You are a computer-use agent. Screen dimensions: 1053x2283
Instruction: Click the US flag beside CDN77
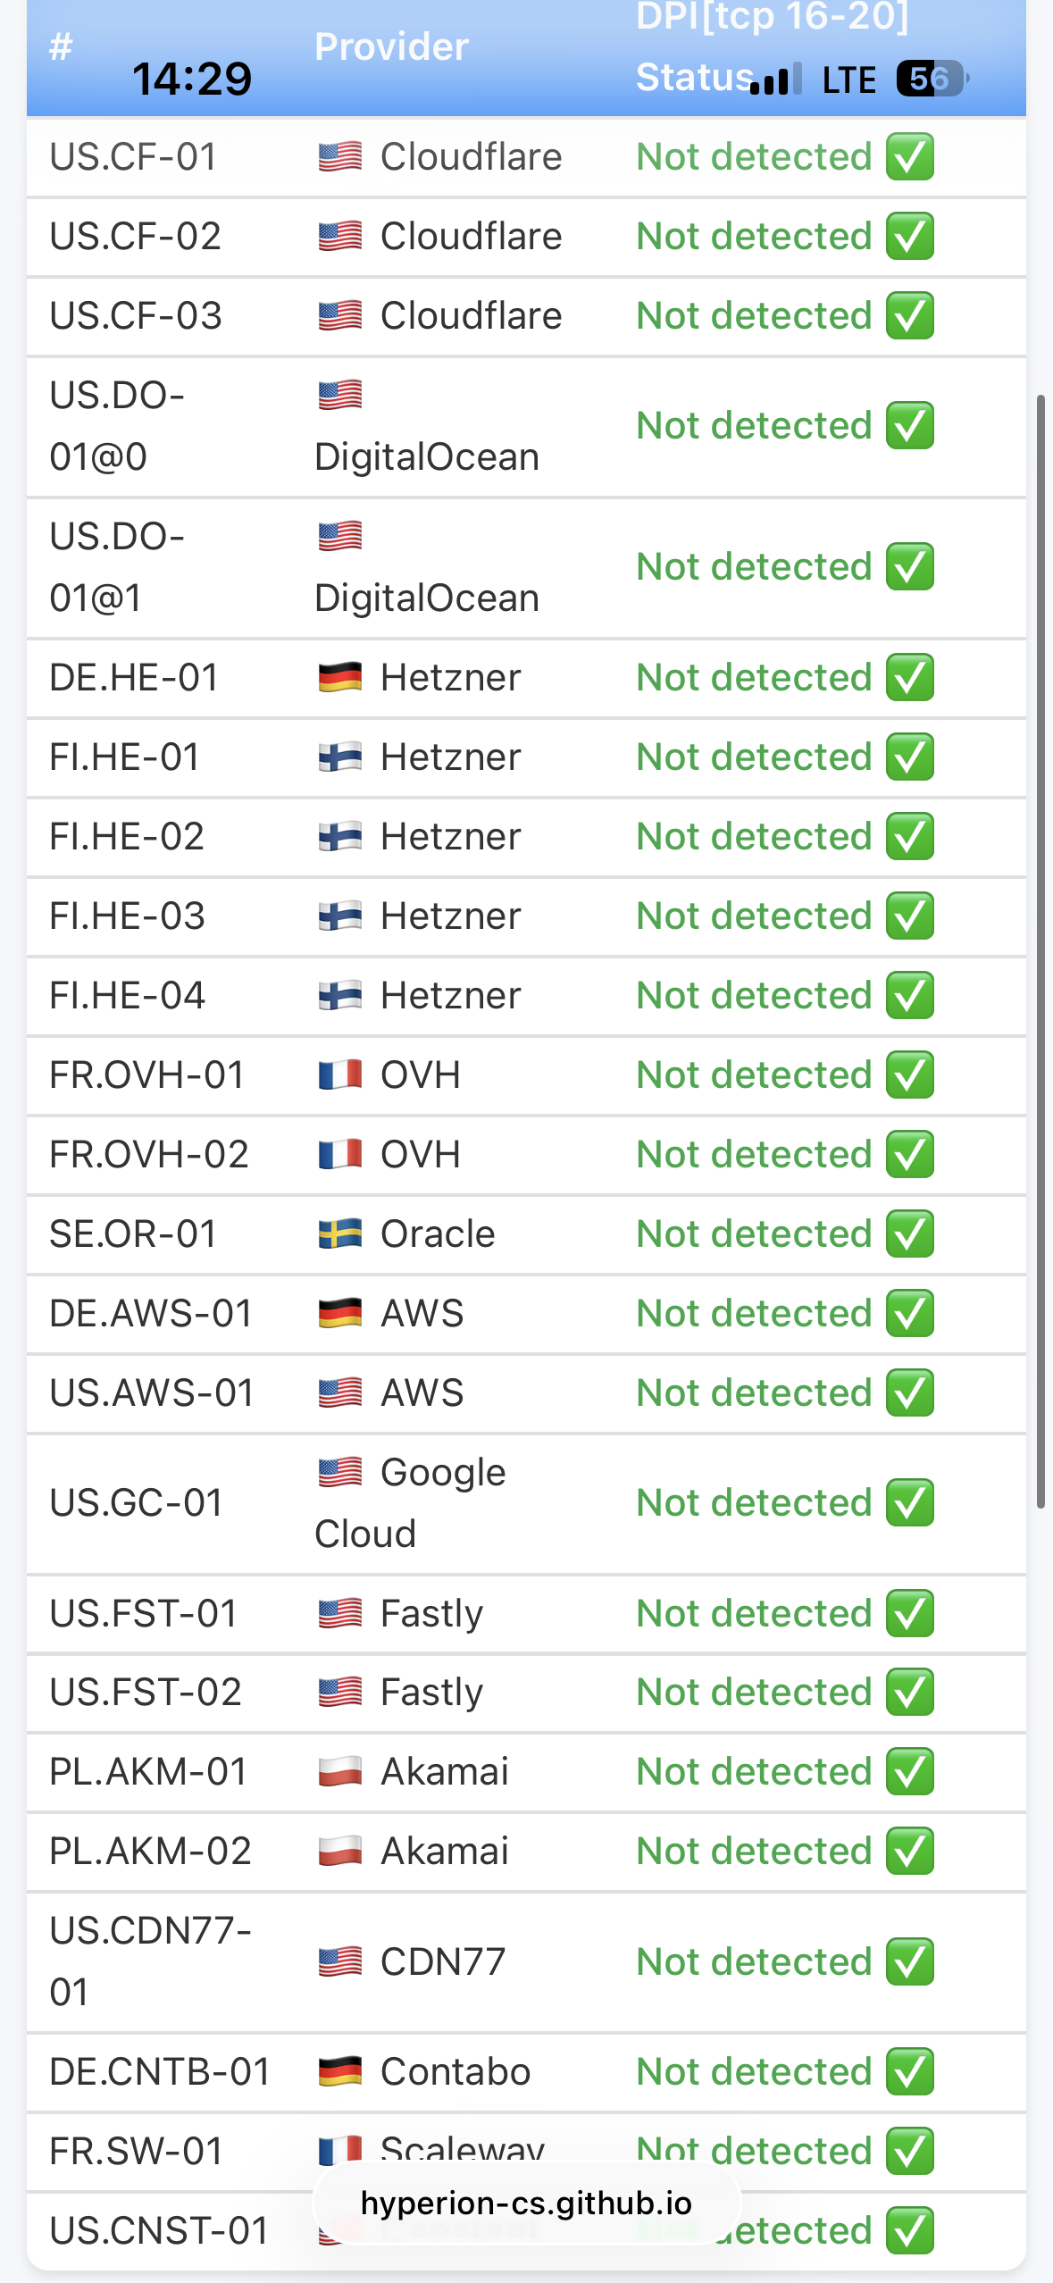tap(339, 1962)
